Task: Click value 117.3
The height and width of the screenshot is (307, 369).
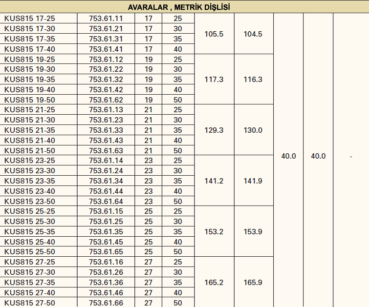Action: click(214, 80)
